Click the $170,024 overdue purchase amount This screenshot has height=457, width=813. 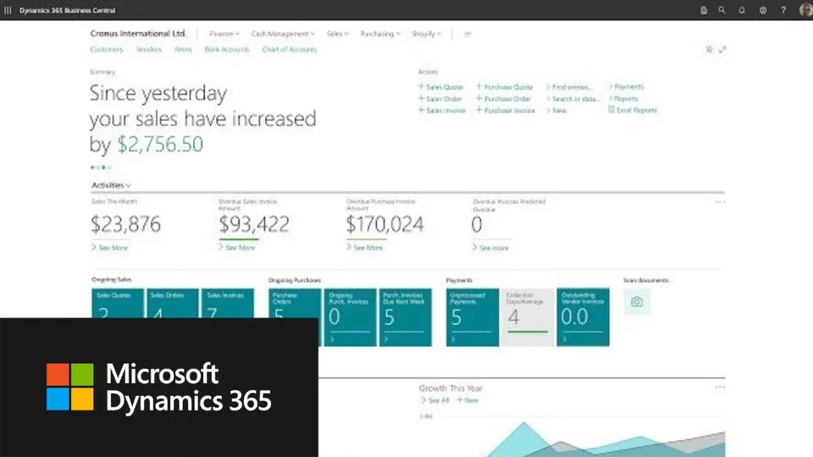point(384,224)
